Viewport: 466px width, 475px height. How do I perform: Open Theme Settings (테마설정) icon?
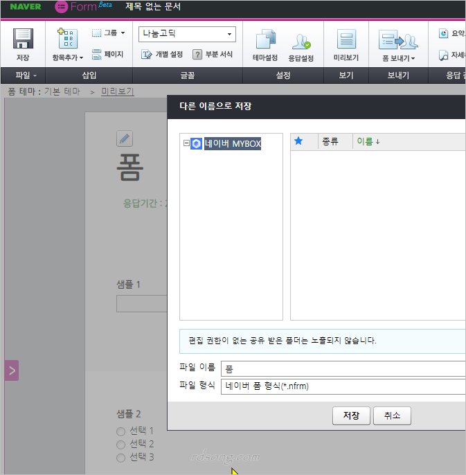coord(265,40)
